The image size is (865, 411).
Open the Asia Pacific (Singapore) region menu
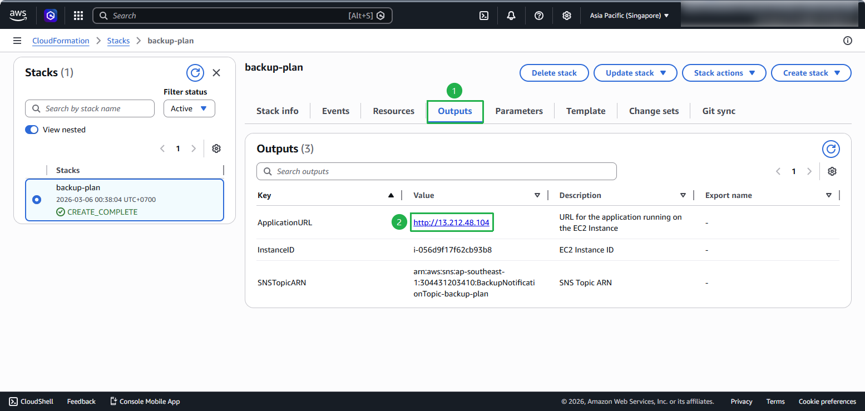[x=629, y=16]
